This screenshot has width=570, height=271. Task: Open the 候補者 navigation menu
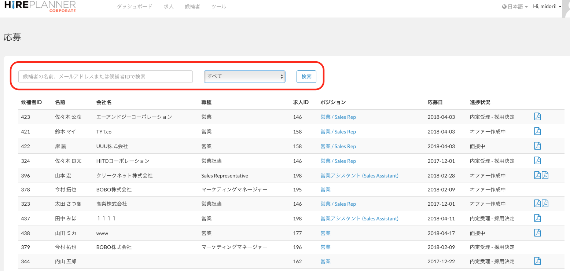[192, 7]
